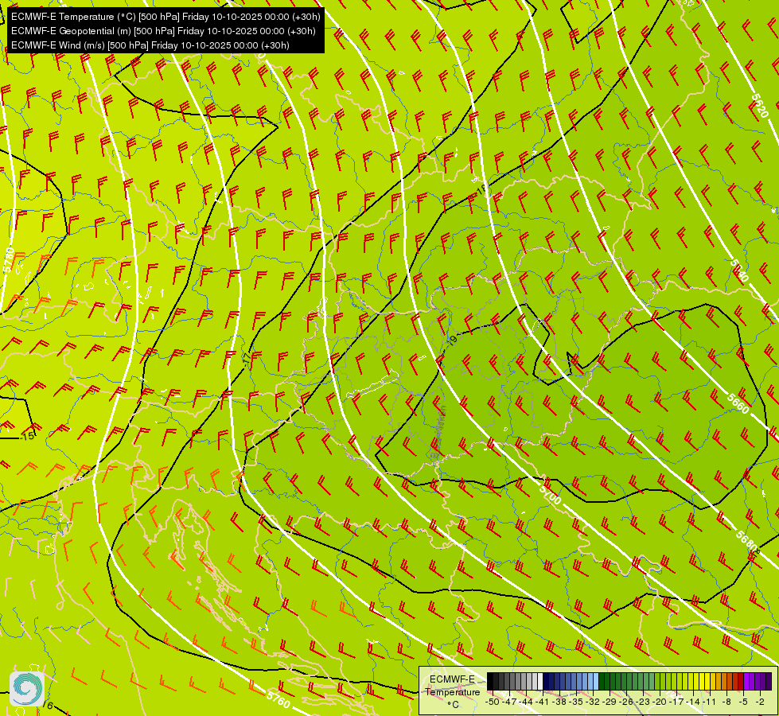Click the 5680 geopotential contour label
This screenshot has width=779, height=716.
[746, 542]
